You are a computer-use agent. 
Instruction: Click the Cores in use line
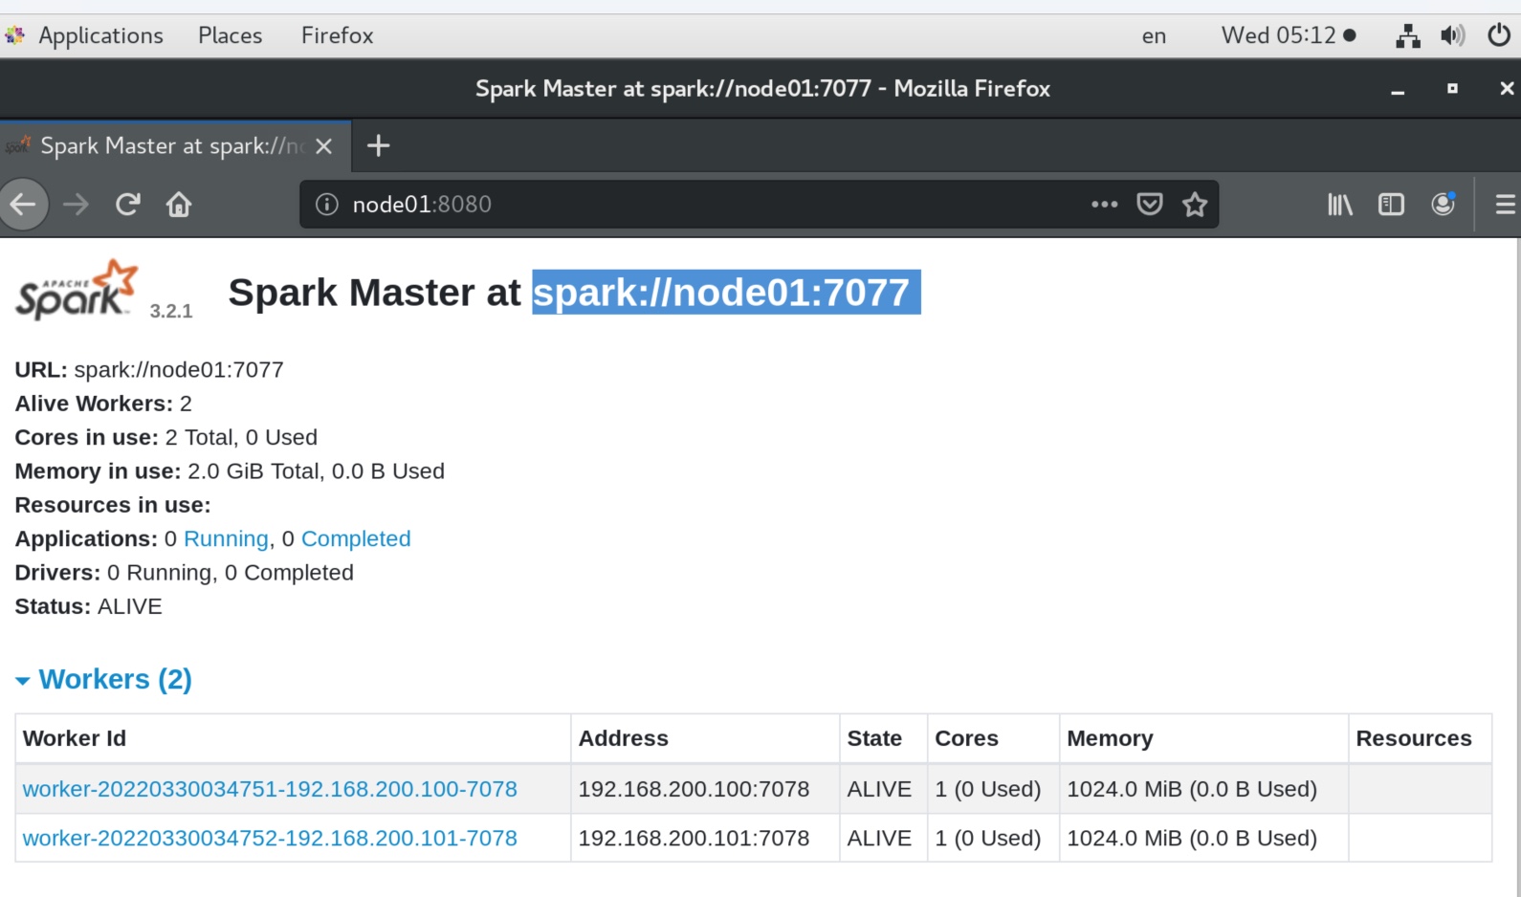pyautogui.click(x=166, y=437)
